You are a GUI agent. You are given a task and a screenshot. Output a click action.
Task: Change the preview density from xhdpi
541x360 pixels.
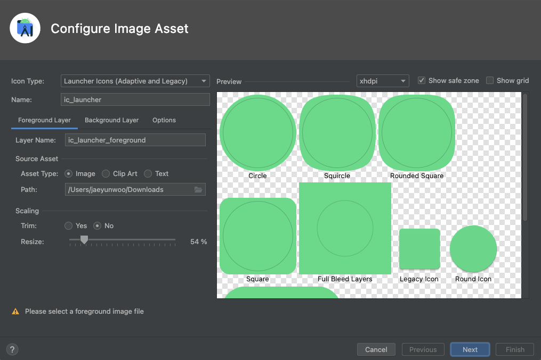tap(382, 80)
